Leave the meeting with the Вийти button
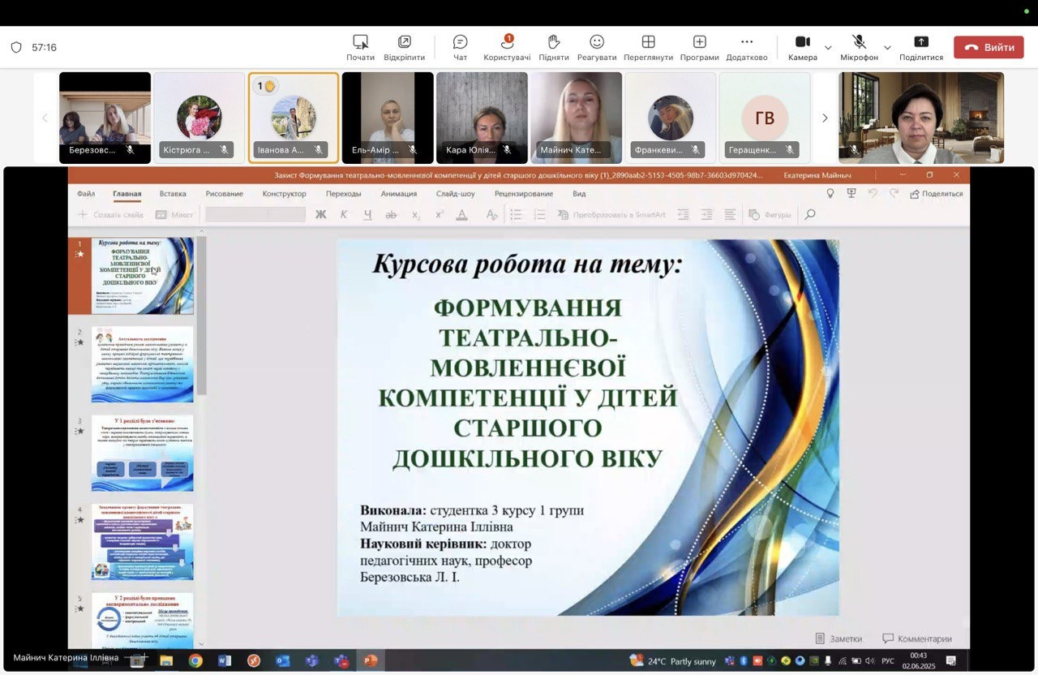Screen dimensions: 1038x675 (989, 47)
